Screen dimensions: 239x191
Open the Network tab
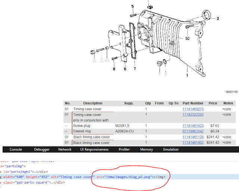[x=65, y=150]
